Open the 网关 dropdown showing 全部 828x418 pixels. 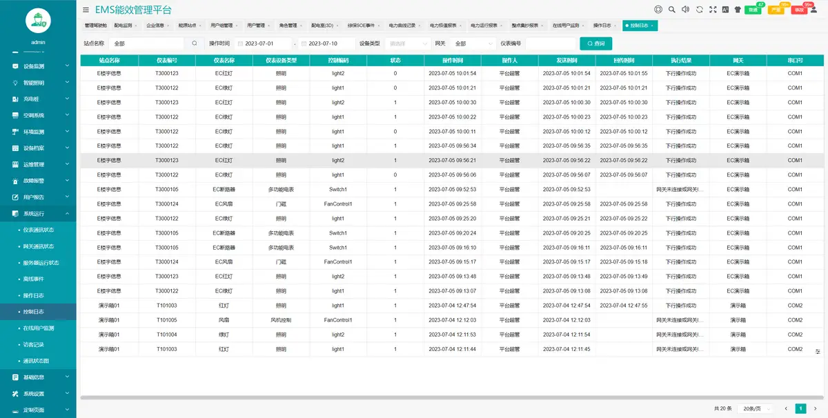(472, 43)
